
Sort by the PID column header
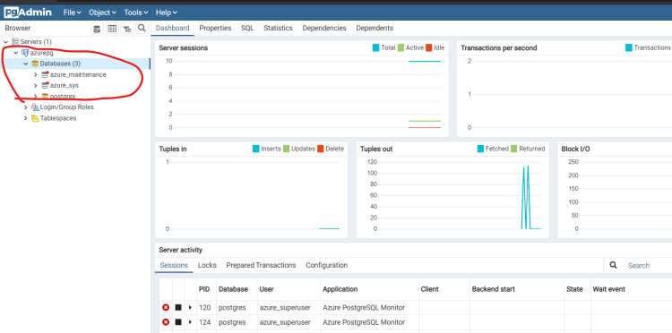coord(207,289)
